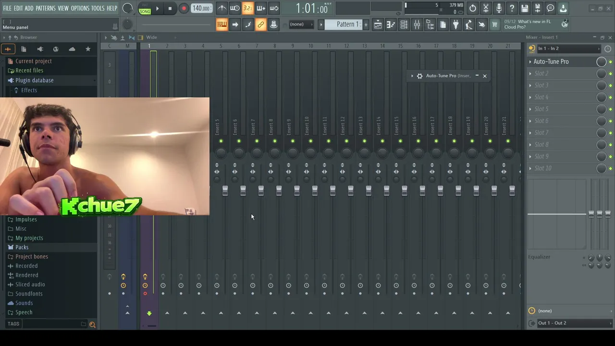
Task: Click the render as audio file icon
Action: coord(538,8)
